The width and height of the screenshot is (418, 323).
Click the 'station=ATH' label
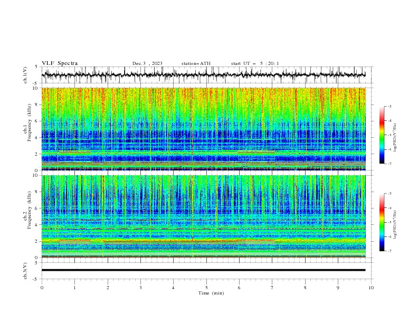coord(196,63)
